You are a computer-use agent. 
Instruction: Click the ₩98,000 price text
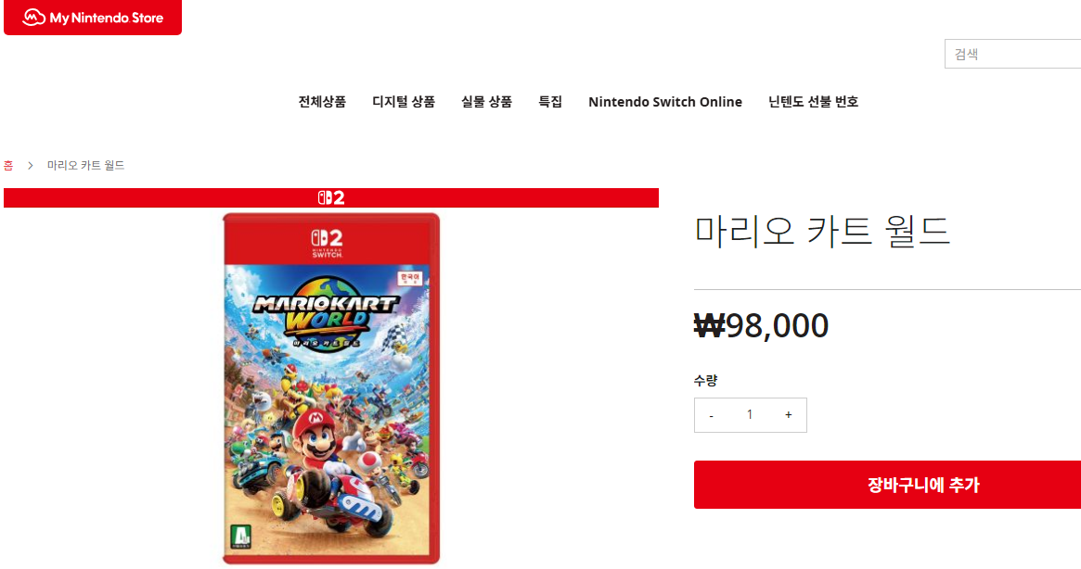coord(762,326)
